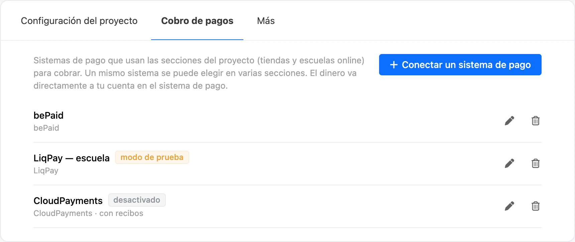
Task: Click the modo de prueba badge
Action: [152, 157]
